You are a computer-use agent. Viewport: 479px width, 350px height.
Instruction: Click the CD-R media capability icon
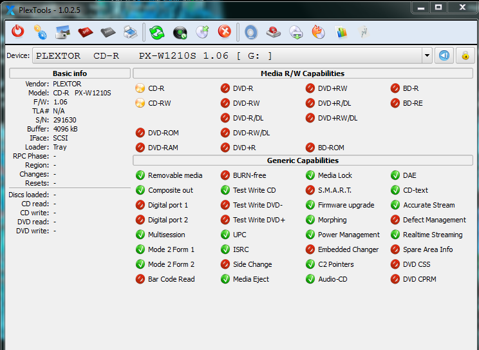tap(140, 88)
